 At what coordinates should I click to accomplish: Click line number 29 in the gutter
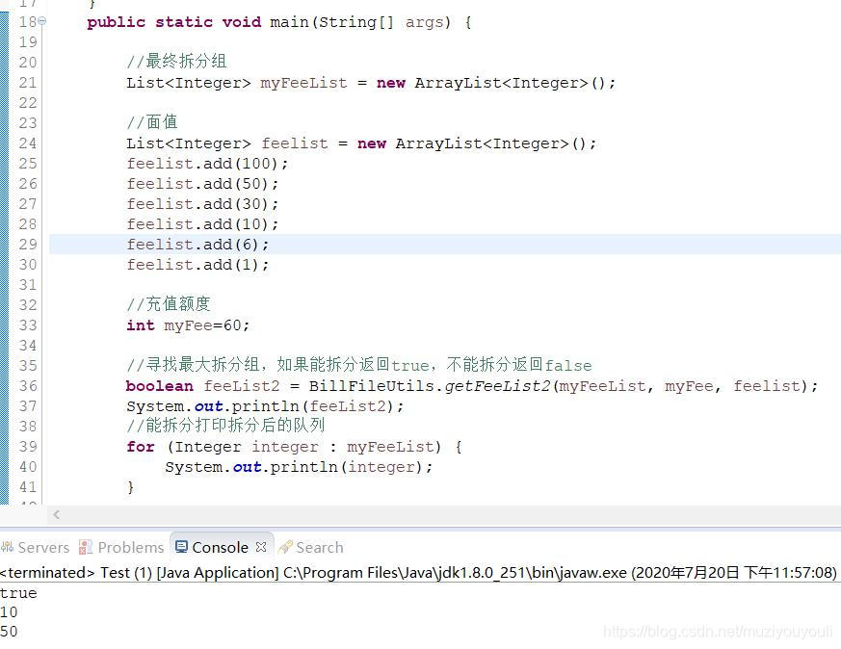click(x=28, y=245)
